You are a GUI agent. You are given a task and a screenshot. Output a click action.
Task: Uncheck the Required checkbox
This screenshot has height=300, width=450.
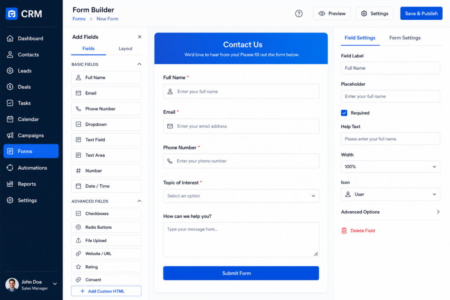pos(344,113)
